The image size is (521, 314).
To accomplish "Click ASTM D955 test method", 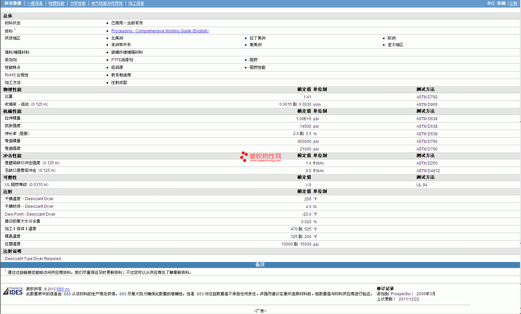I will [x=427, y=105].
